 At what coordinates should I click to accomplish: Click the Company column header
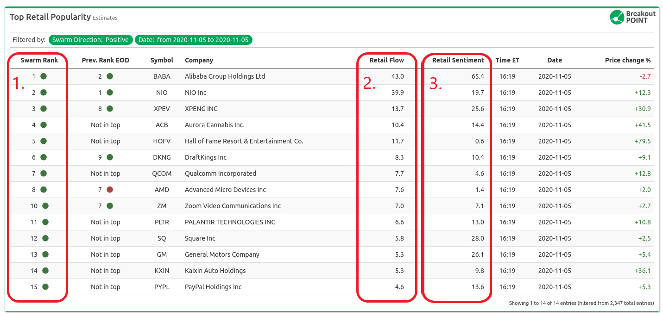(x=199, y=60)
